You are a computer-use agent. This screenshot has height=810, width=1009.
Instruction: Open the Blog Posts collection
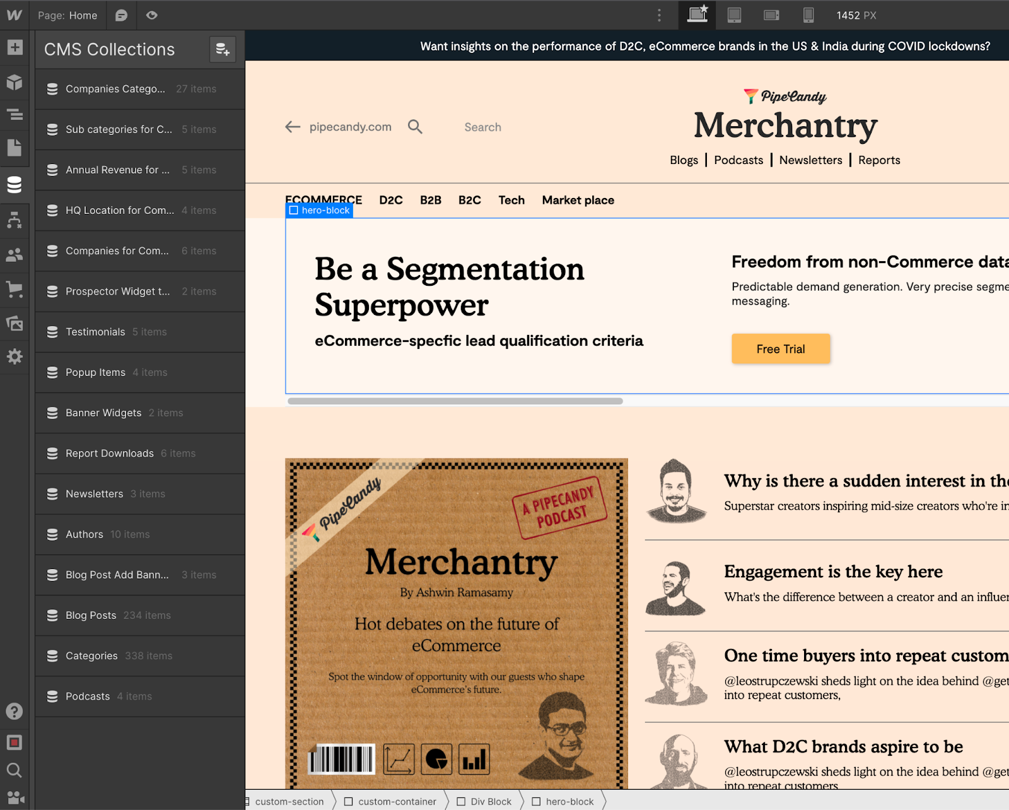pos(140,615)
